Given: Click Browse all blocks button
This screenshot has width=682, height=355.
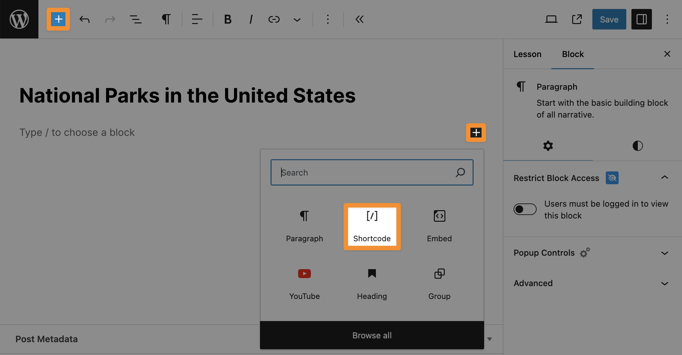Looking at the screenshot, I should 372,335.
